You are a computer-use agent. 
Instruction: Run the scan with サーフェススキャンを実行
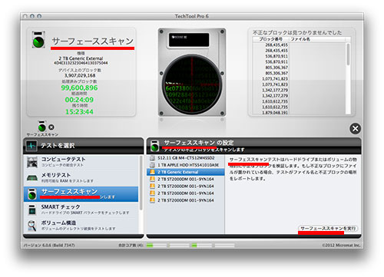(328, 229)
